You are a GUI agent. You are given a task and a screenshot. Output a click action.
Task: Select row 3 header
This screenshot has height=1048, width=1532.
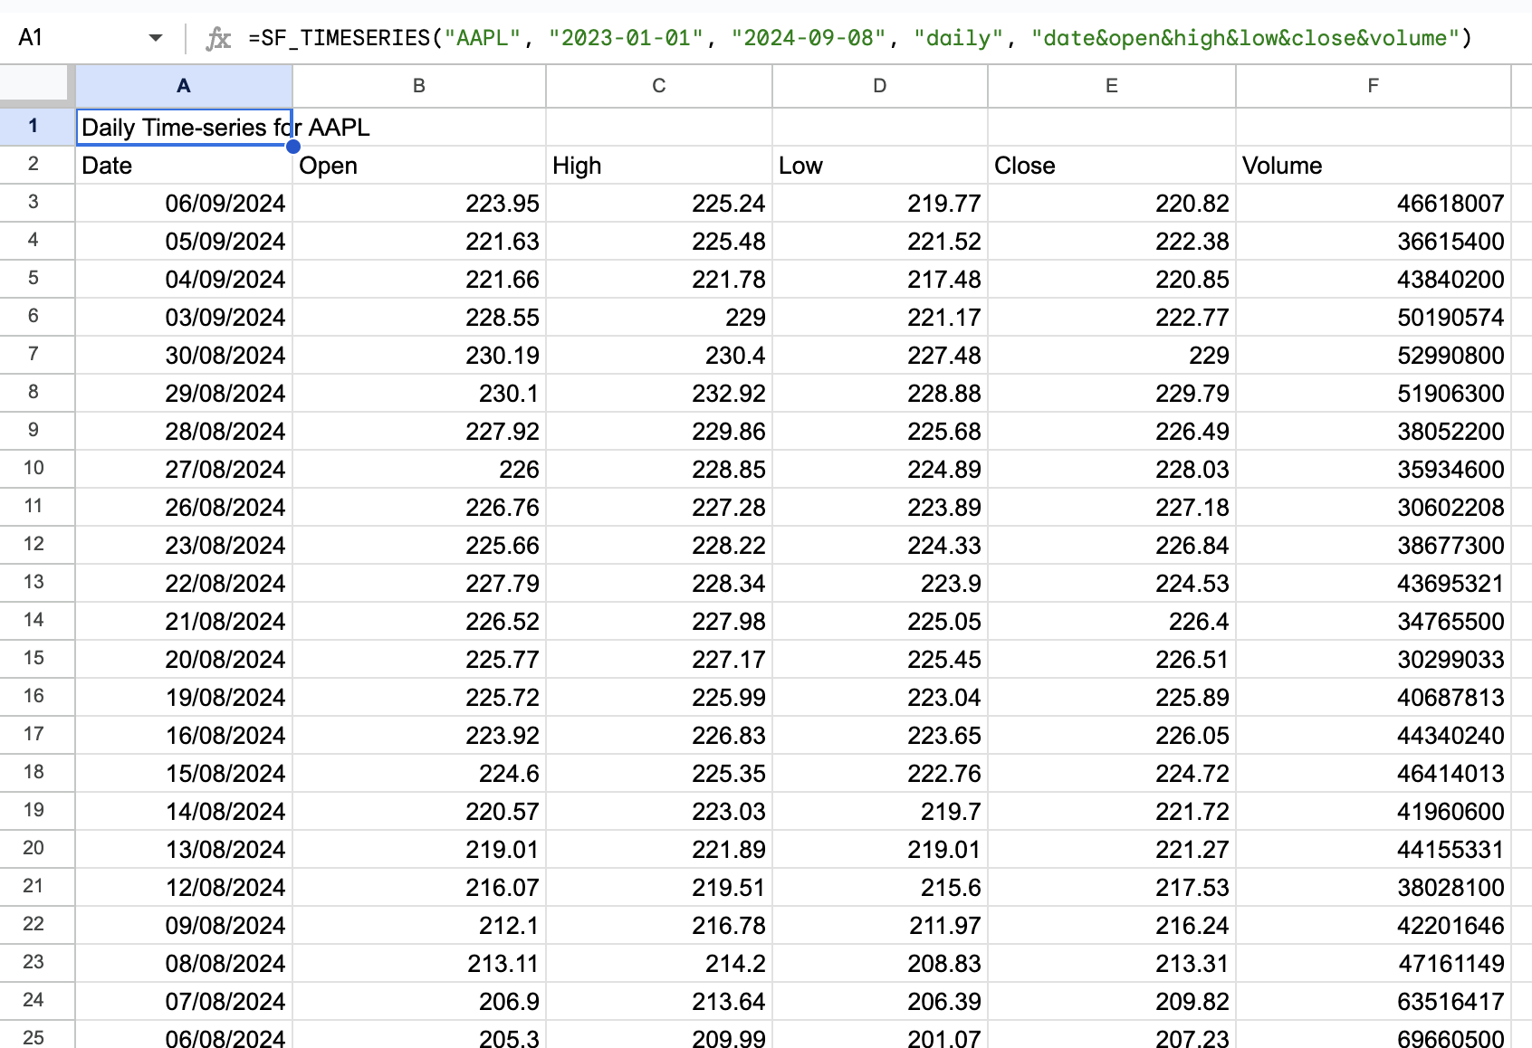[x=34, y=203]
